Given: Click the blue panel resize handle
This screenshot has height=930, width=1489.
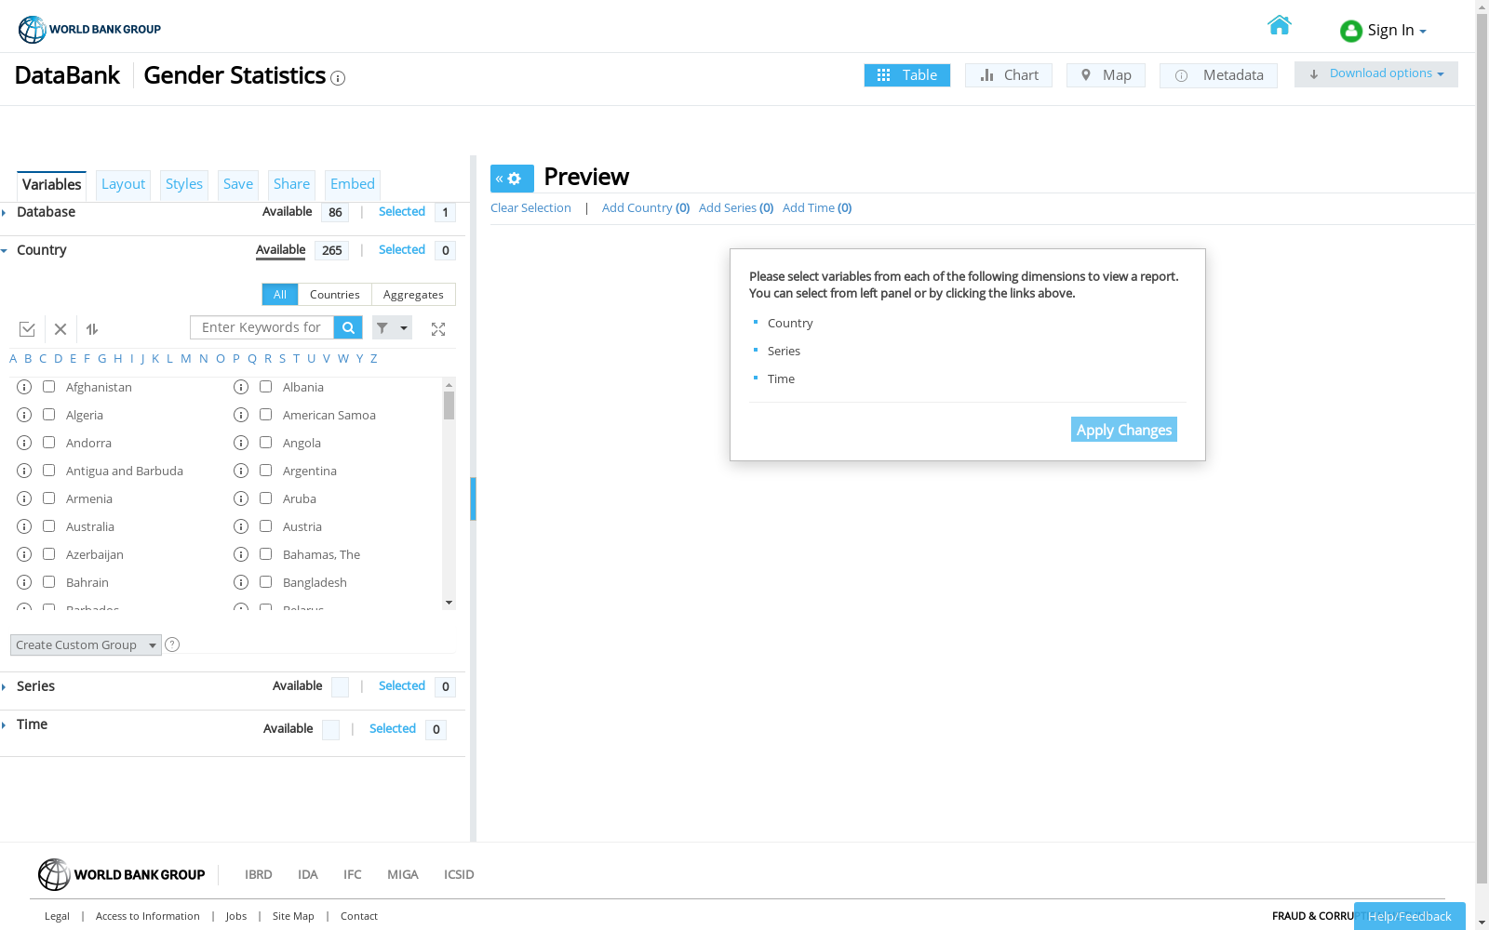Looking at the screenshot, I should click(x=473, y=498).
